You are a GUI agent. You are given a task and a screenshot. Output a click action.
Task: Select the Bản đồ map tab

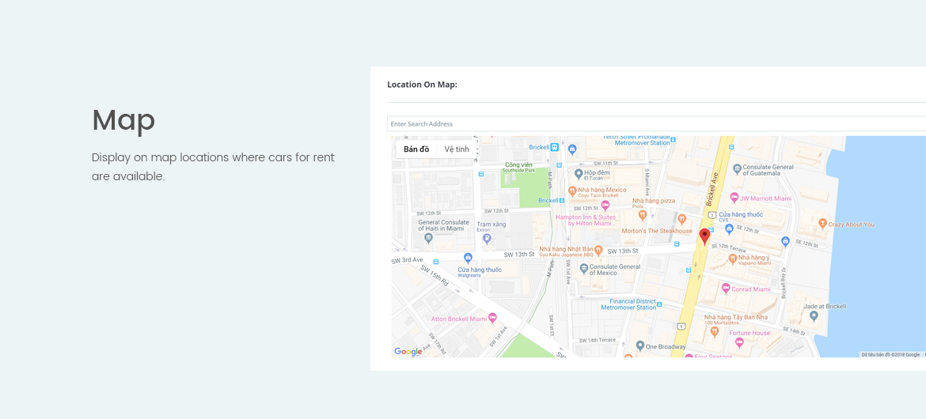(416, 149)
